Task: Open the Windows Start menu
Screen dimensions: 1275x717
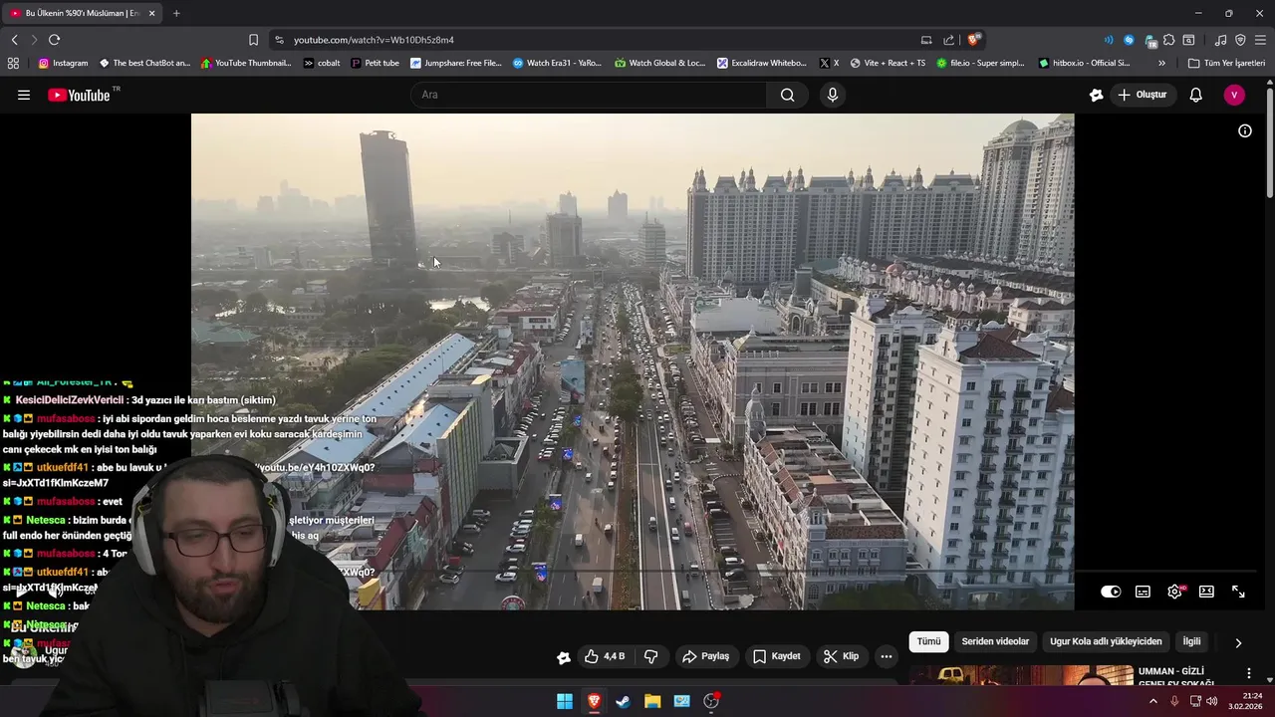Action: coord(565,701)
